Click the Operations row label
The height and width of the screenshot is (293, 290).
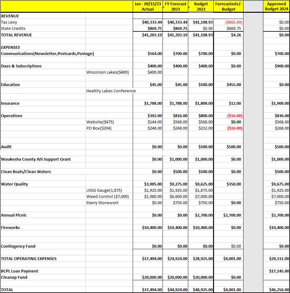click(11, 116)
